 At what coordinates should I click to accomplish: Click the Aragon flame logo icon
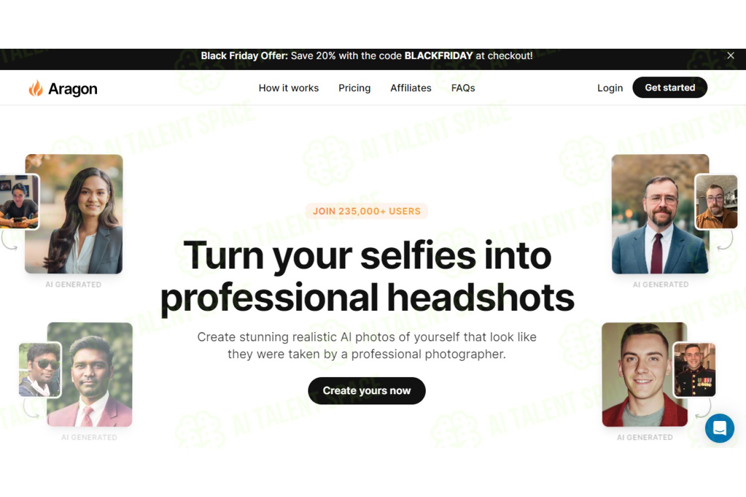tap(35, 88)
